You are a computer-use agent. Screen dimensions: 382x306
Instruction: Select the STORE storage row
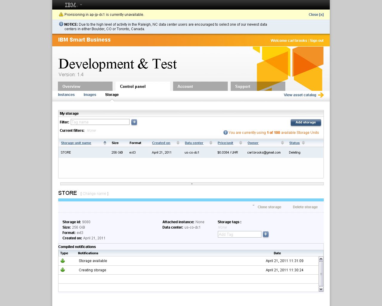(x=191, y=152)
